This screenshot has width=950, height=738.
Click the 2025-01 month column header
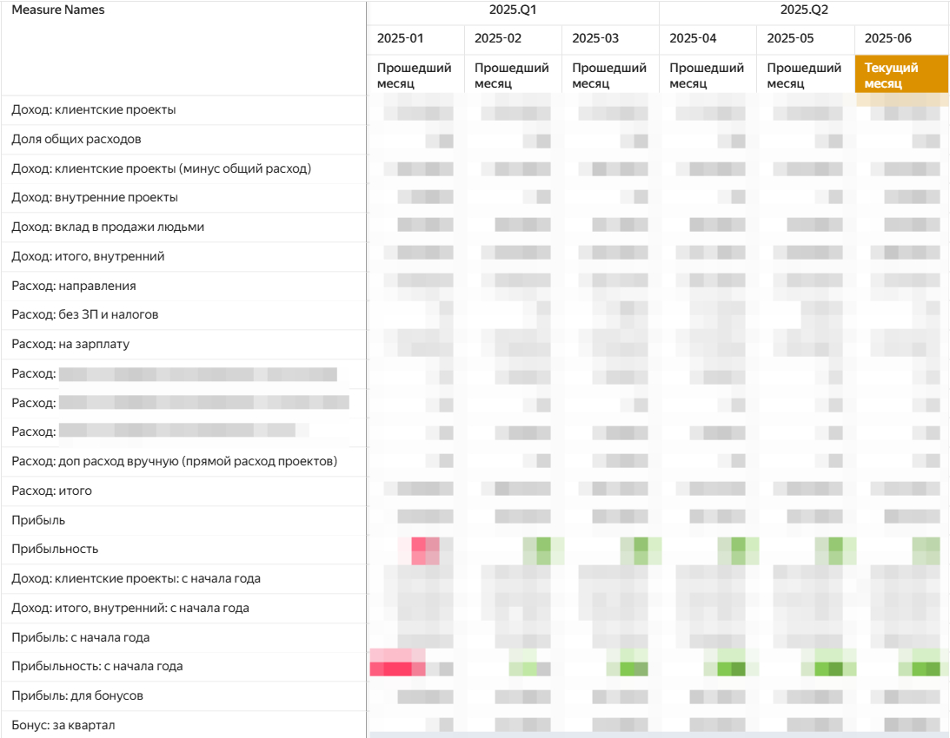pos(400,38)
